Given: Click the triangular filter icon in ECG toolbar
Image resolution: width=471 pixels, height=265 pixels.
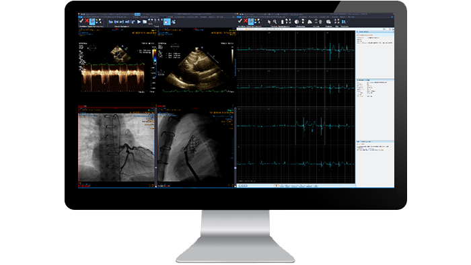Looking at the screenshot, I should (x=310, y=22).
